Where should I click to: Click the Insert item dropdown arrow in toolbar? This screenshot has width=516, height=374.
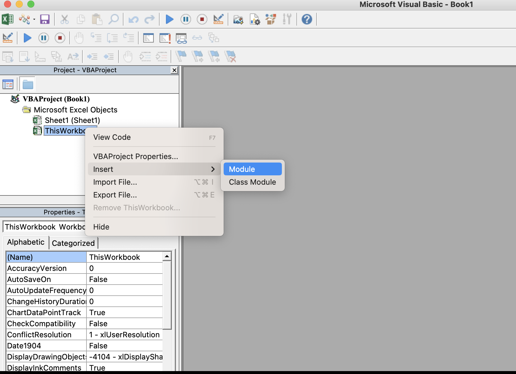click(34, 20)
